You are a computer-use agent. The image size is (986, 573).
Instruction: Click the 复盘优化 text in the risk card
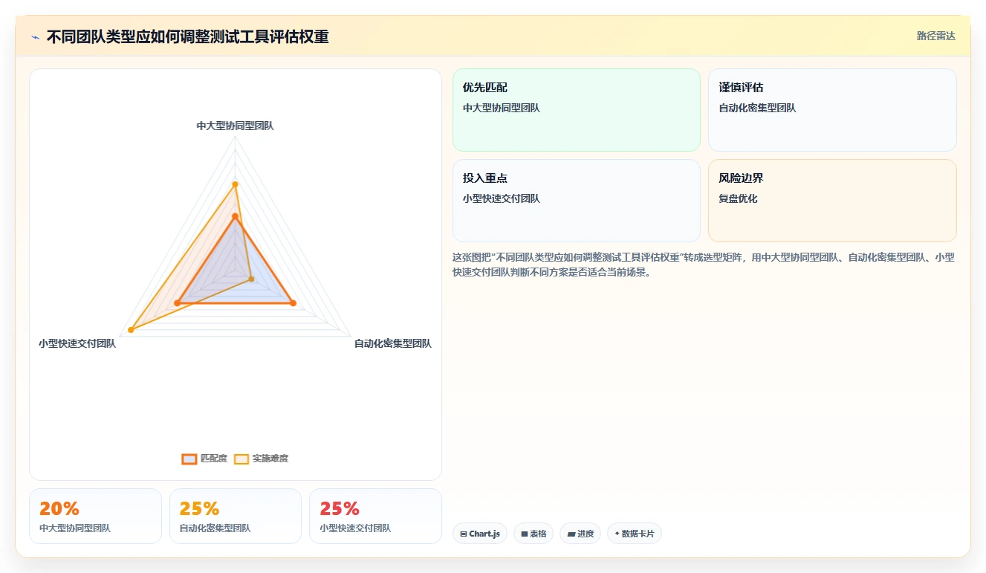(x=738, y=199)
